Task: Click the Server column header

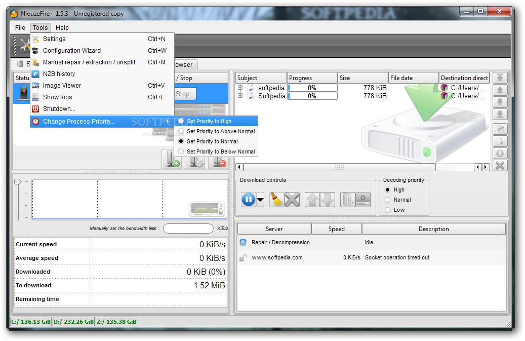Action: (274, 229)
